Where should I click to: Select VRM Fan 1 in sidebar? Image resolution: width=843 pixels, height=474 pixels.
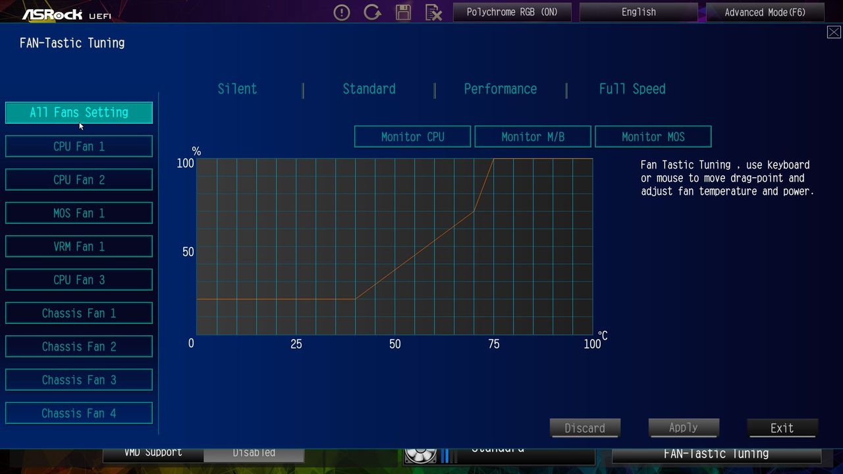pos(79,246)
